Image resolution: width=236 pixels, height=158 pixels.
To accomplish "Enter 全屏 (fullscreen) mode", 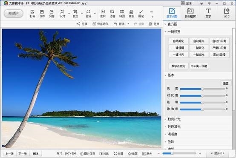I will pyautogui.click(x=118, y=154).
